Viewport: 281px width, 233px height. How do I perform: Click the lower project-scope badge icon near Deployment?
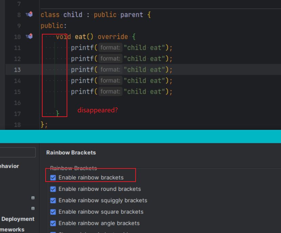click(x=32, y=209)
